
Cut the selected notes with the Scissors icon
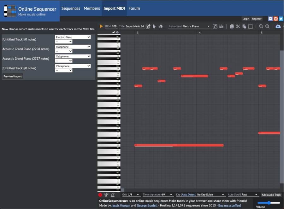pyautogui.click(x=238, y=26)
